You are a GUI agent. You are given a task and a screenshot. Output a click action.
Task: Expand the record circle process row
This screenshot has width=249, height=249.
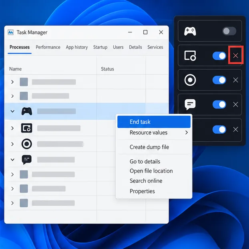12,144
